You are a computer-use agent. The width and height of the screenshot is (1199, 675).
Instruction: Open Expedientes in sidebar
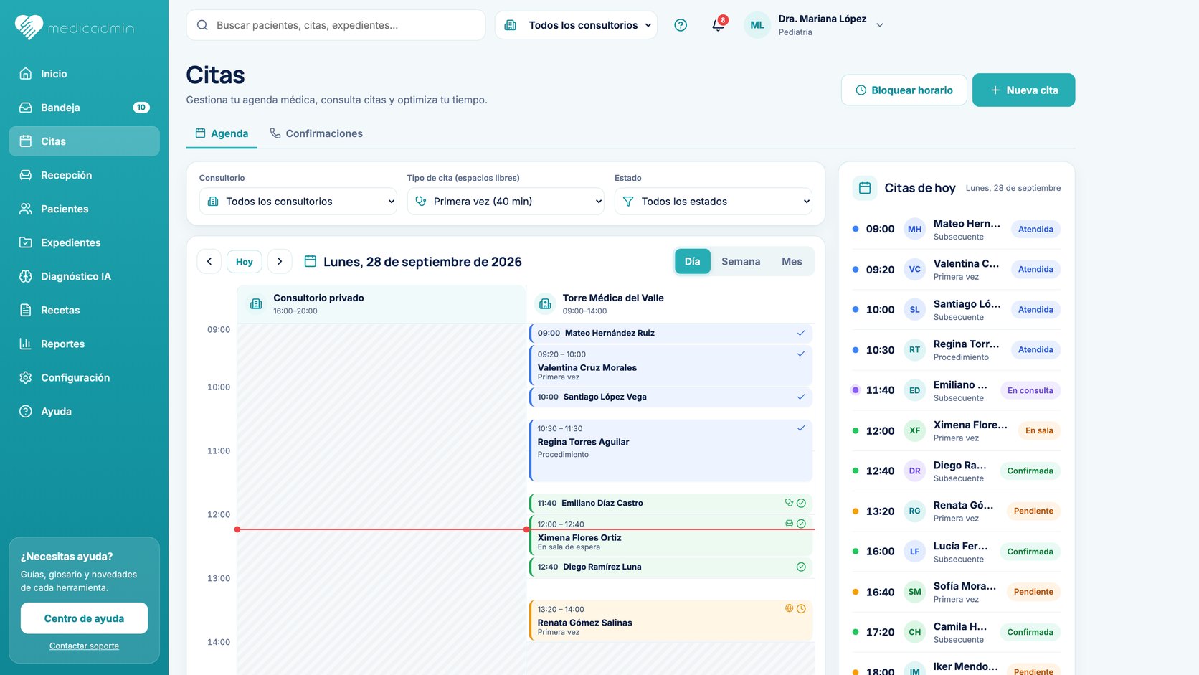[x=84, y=242]
